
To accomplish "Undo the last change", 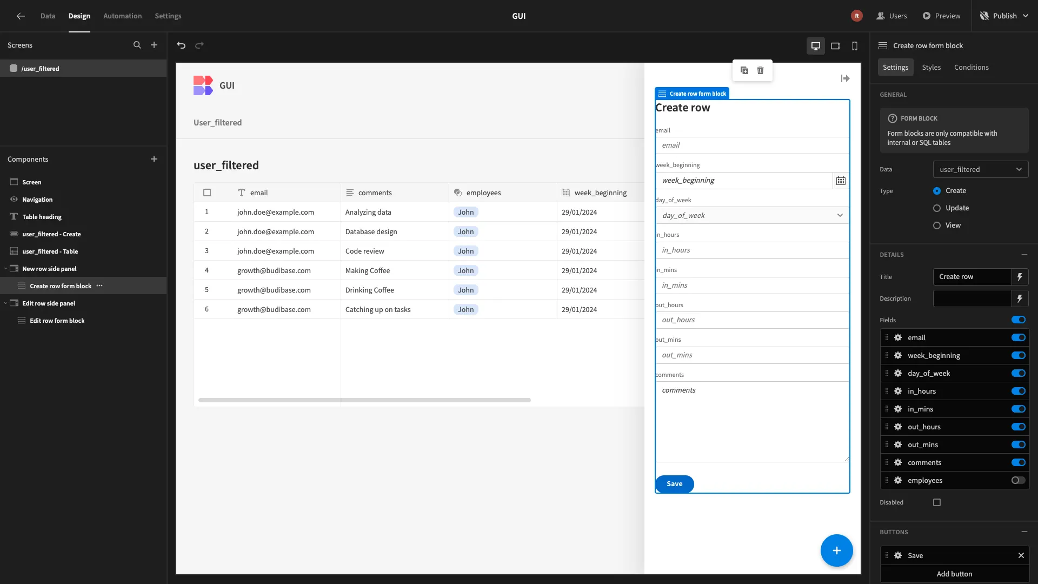I will 181,45.
